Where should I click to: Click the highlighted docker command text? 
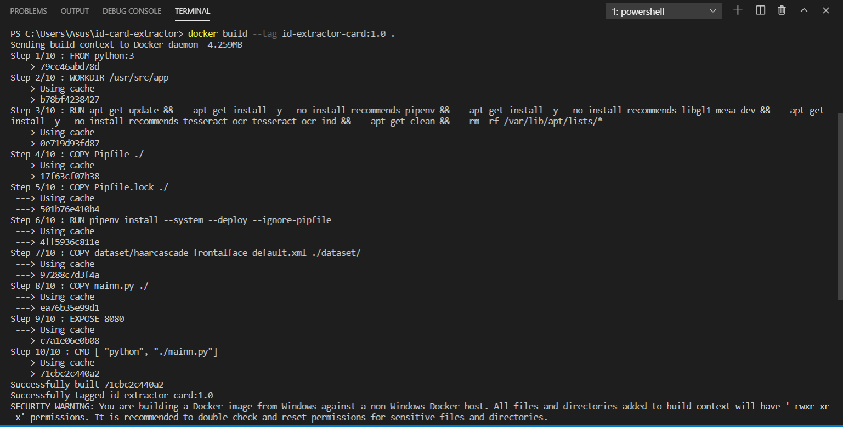[x=203, y=33]
